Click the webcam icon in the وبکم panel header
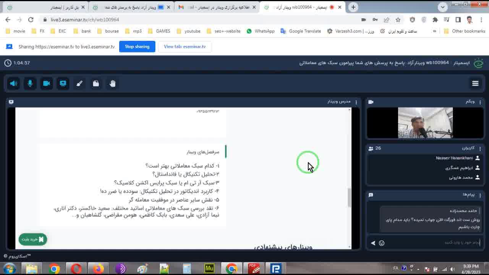The image size is (489, 275). [371, 102]
